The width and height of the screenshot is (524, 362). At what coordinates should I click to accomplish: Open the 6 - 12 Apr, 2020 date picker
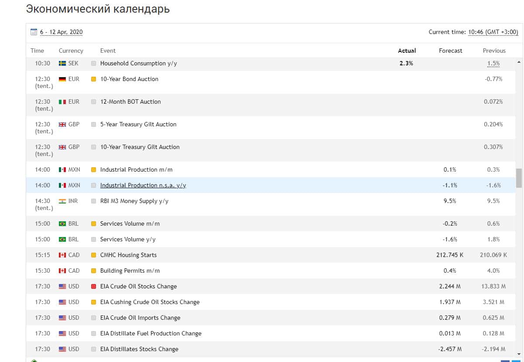[x=61, y=32]
